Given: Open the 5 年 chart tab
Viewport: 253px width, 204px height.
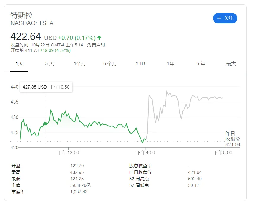Looking at the screenshot, I should point(201,64).
